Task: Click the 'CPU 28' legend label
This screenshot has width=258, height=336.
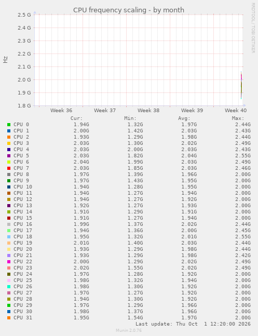Action: 23,299
